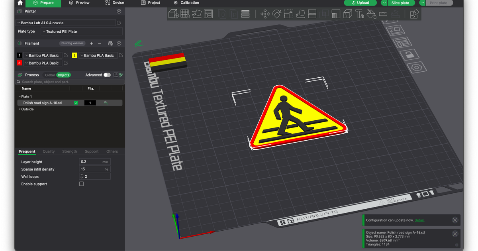
Task: Open the Assembly view icon
Action: coord(414,14)
